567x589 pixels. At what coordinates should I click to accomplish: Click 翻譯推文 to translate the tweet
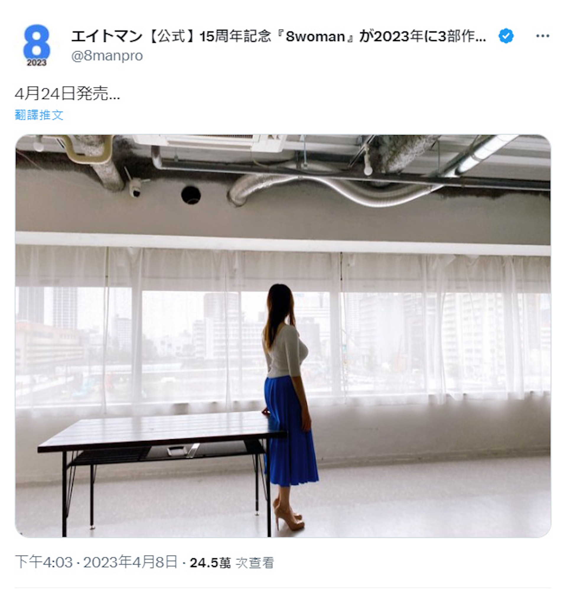click(x=39, y=115)
